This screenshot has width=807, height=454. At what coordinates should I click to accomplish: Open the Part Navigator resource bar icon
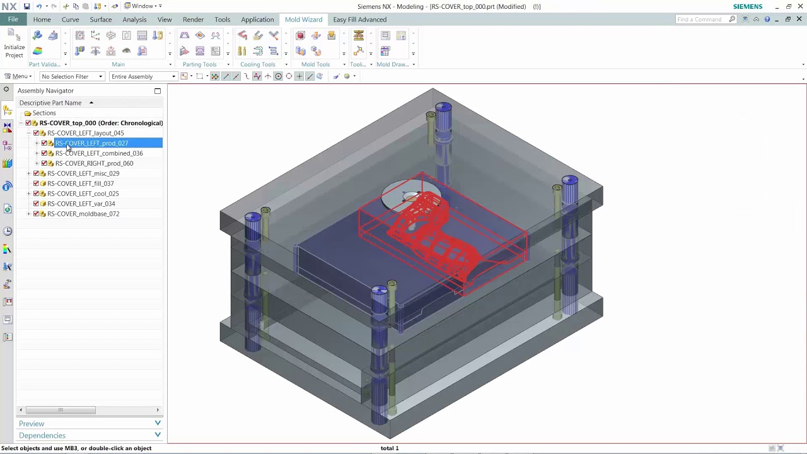[8, 146]
